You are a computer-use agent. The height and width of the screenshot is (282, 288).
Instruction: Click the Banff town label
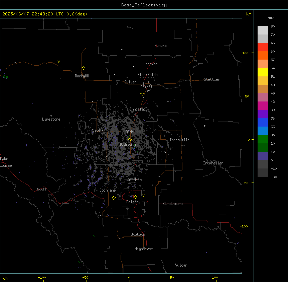(41, 190)
